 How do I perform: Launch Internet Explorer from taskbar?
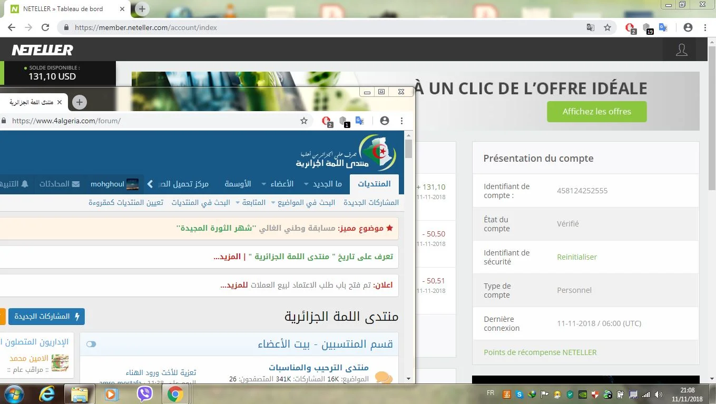(x=46, y=393)
